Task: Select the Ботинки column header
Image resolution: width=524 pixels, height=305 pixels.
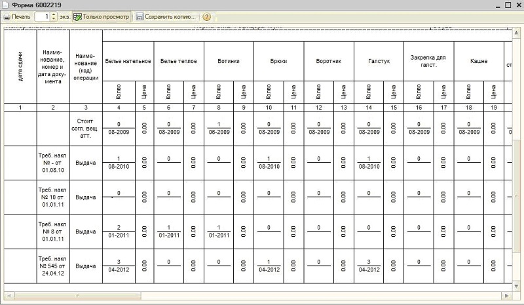Action: 229,61
